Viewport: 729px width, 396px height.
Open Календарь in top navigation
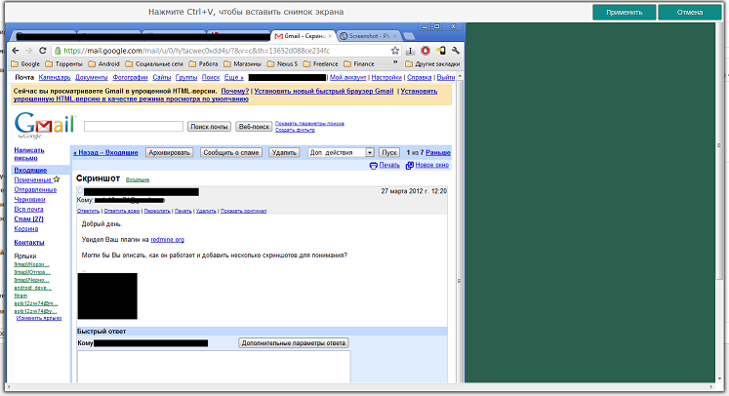(x=55, y=78)
